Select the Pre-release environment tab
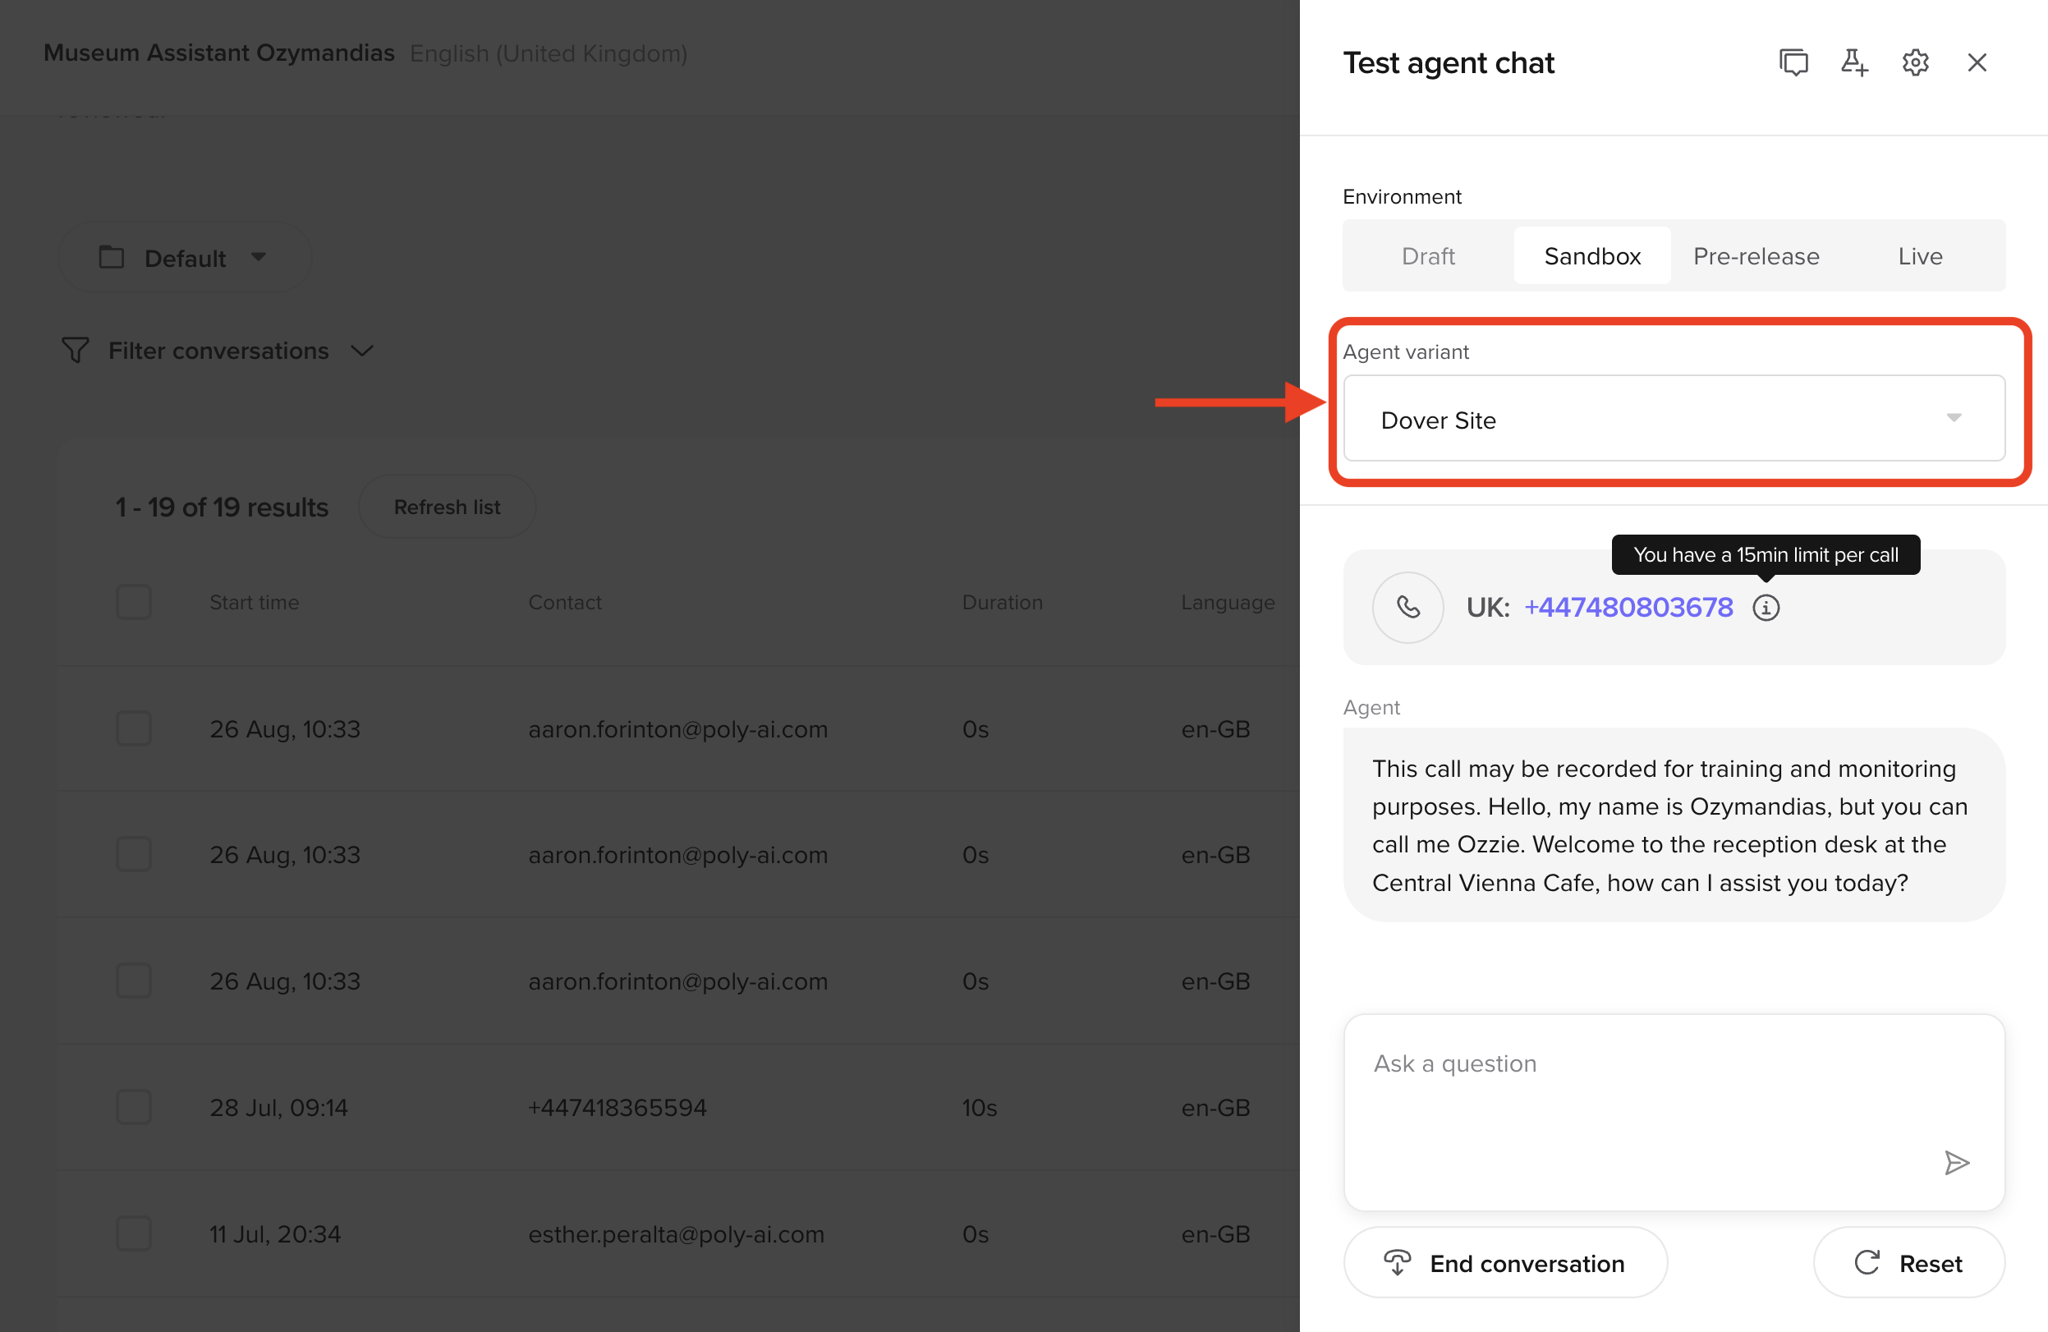This screenshot has width=2048, height=1332. click(x=1756, y=256)
